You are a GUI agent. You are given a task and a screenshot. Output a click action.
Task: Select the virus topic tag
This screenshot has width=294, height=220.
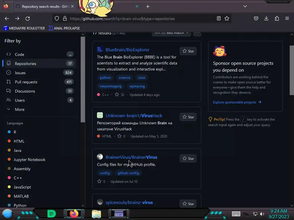(x=142, y=78)
